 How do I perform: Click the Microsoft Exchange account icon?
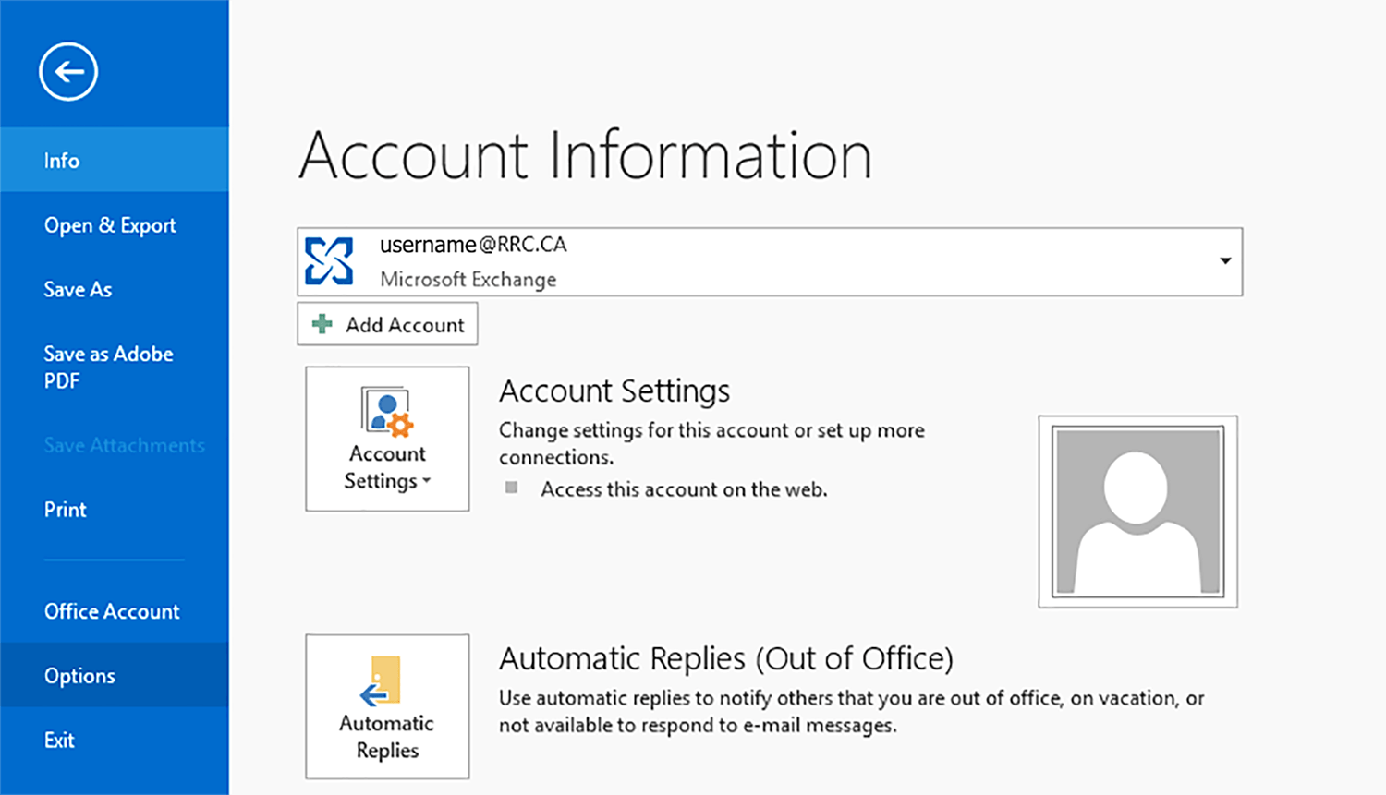[x=329, y=261]
